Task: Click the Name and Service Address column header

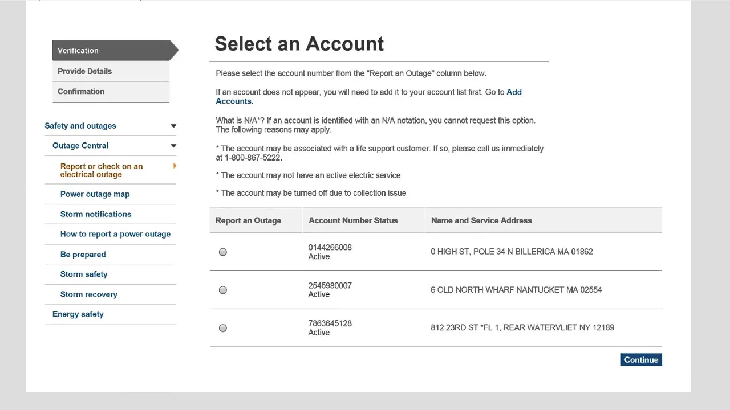Action: tap(481, 220)
